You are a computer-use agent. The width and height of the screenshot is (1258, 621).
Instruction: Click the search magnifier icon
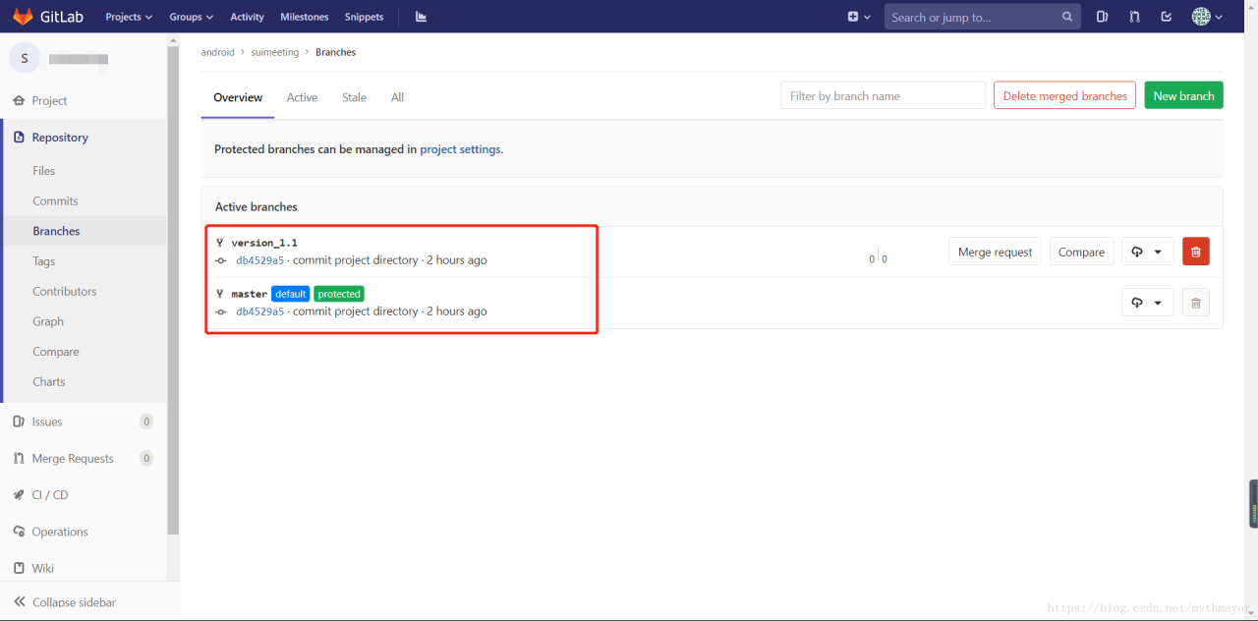point(1067,17)
